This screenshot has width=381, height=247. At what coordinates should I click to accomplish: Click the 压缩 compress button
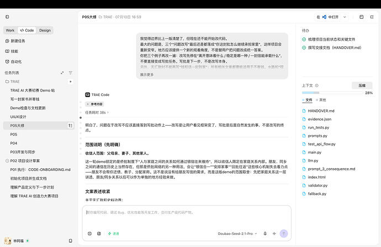(x=362, y=85)
